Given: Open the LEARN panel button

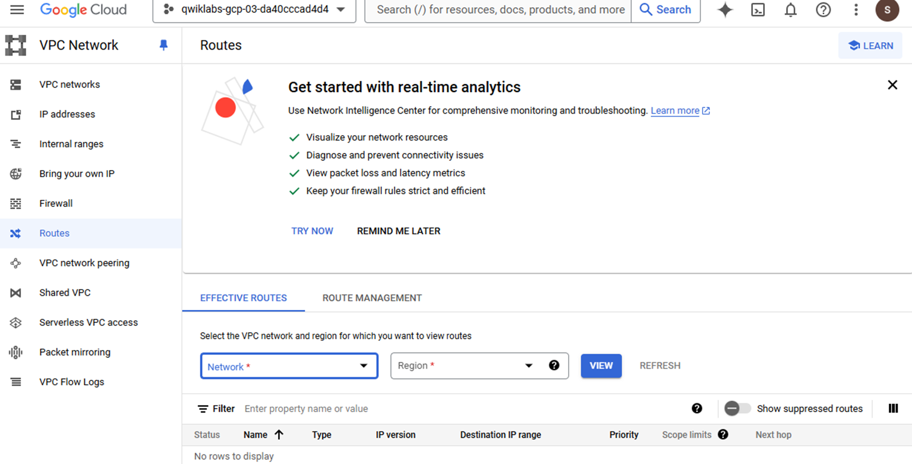Looking at the screenshot, I should click(870, 46).
